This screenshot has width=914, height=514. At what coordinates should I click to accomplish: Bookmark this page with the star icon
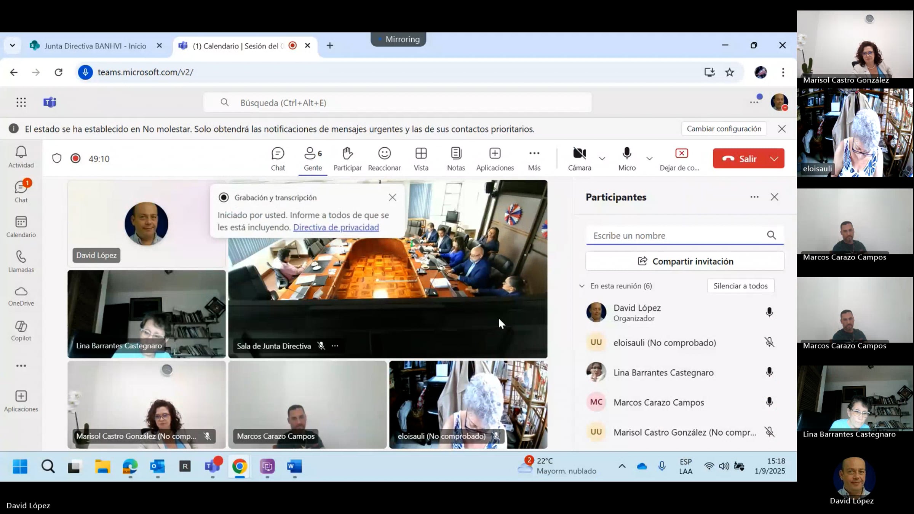point(729,72)
